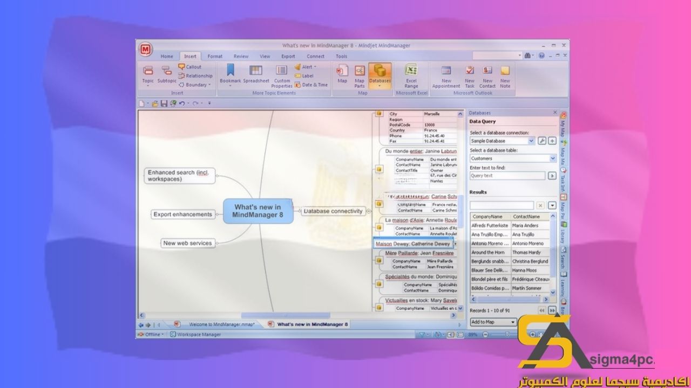Screen dimensions: 691x388
Task: Sort by ContactName column header
Action: coord(530,217)
